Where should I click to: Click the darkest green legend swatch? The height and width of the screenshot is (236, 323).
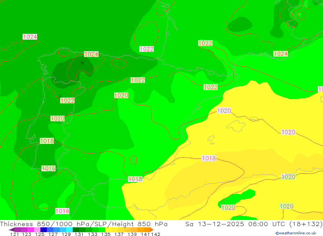tap(76, 230)
